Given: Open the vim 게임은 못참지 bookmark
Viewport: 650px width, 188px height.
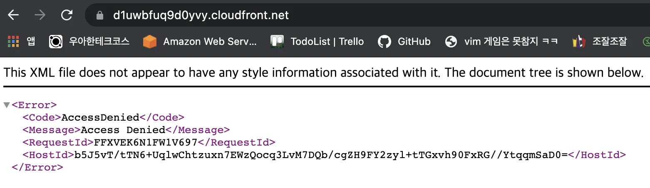Looking at the screenshot, I should [501, 42].
